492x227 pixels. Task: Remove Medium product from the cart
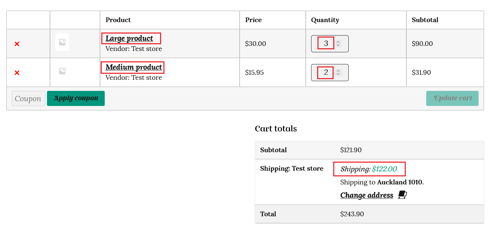(17, 73)
